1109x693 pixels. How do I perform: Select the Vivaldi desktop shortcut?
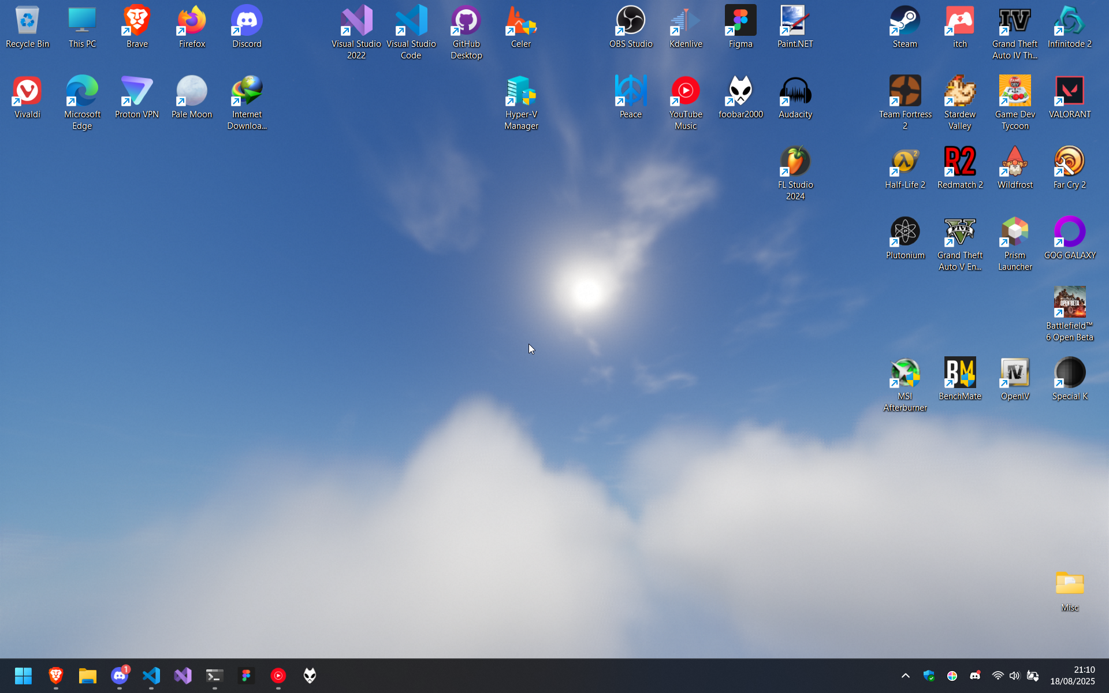[27, 98]
